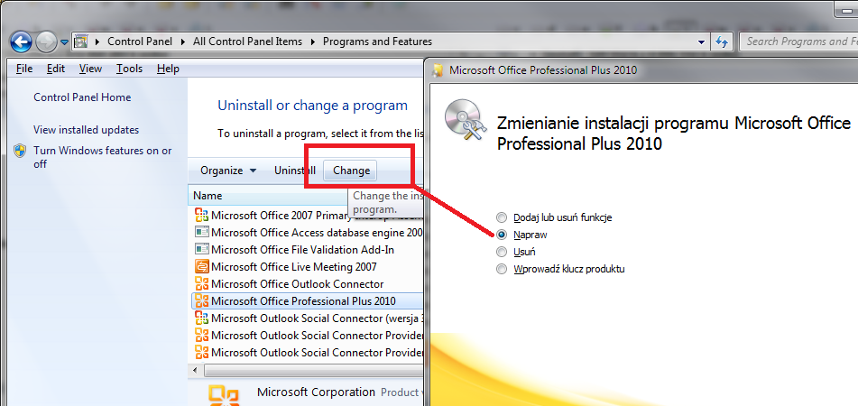Select Microsoft Office 2007 Primary Interop row
858x406 pixels.
(308, 216)
